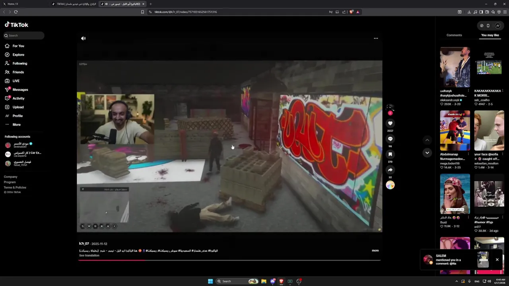
Task: Open the your face @sofia video thumbnail
Action: pos(489,131)
